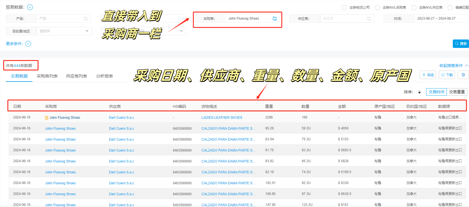Open the 目的国/地区 dropdown
The height and width of the screenshot is (207, 469).
click(x=64, y=31)
